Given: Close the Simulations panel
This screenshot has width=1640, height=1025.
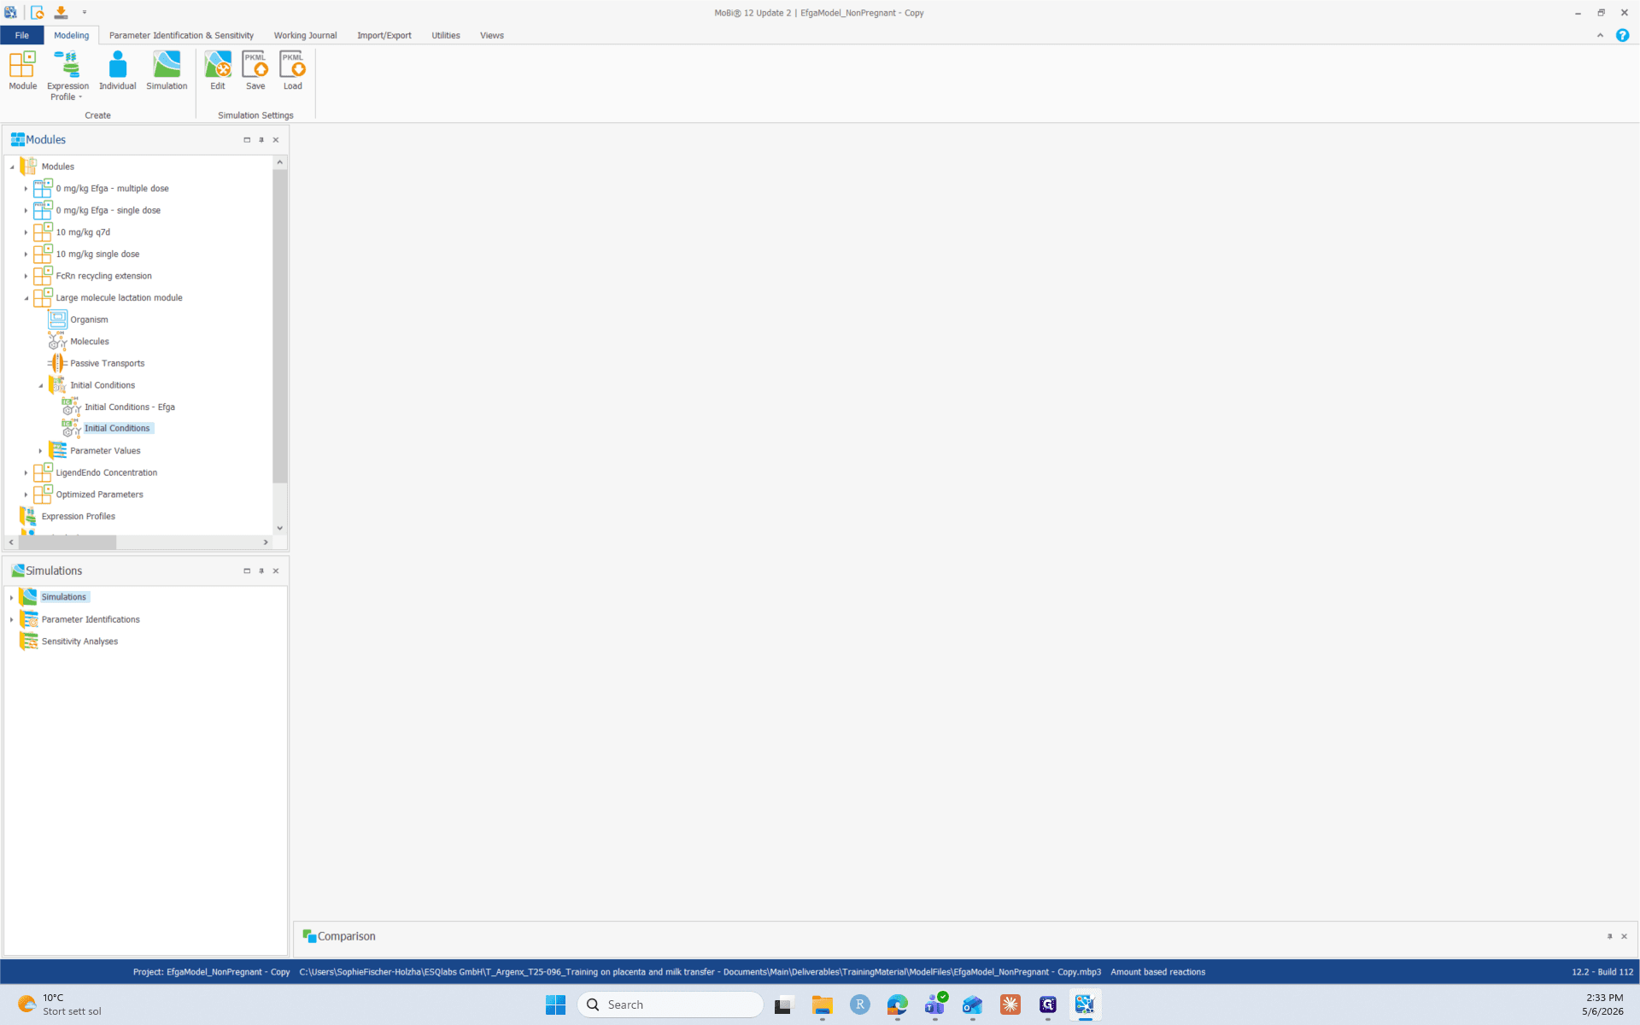Looking at the screenshot, I should 276,571.
